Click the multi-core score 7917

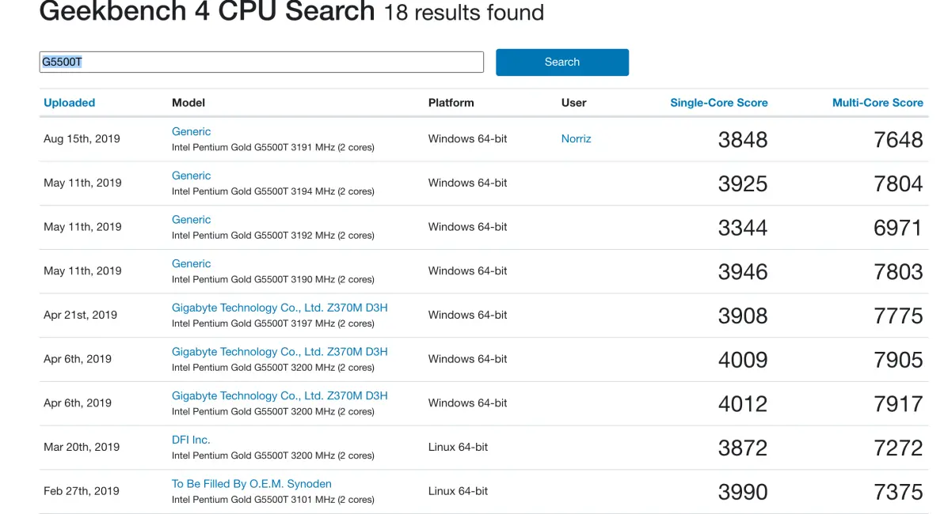pyautogui.click(x=898, y=403)
